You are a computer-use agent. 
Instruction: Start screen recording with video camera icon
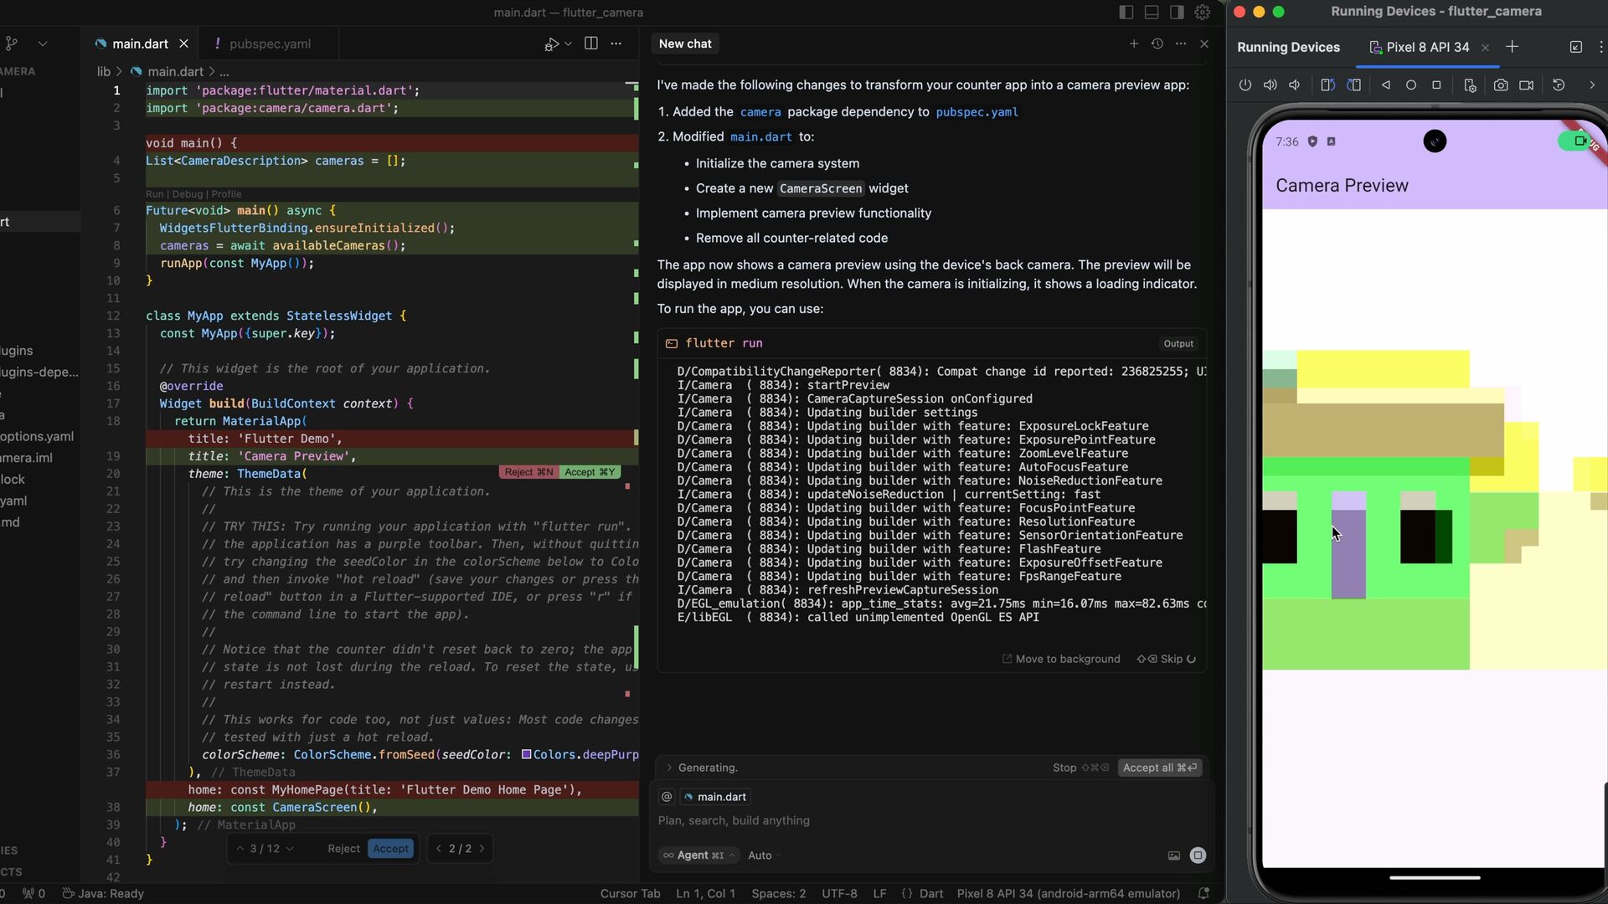pyautogui.click(x=1527, y=85)
